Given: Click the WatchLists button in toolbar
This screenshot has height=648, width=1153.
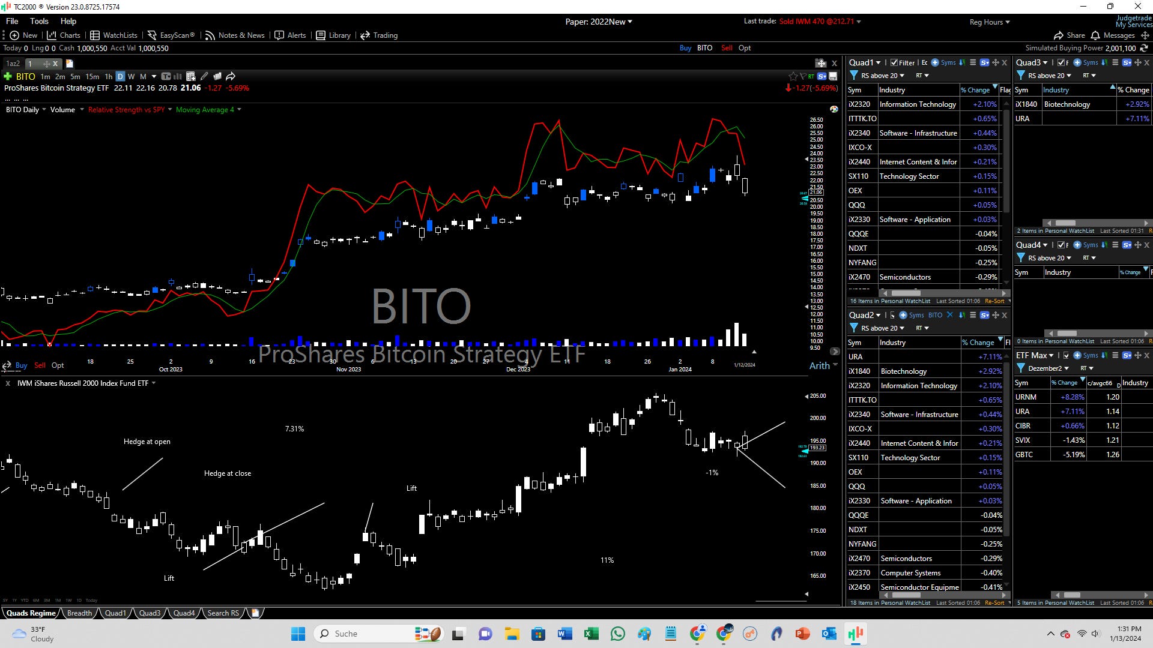Looking at the screenshot, I should click(x=113, y=35).
